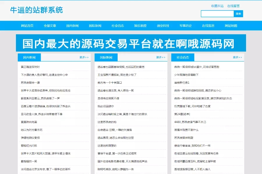Open article 这是她所期望的
This screenshot has width=262, height=174.
click(x=107, y=145)
